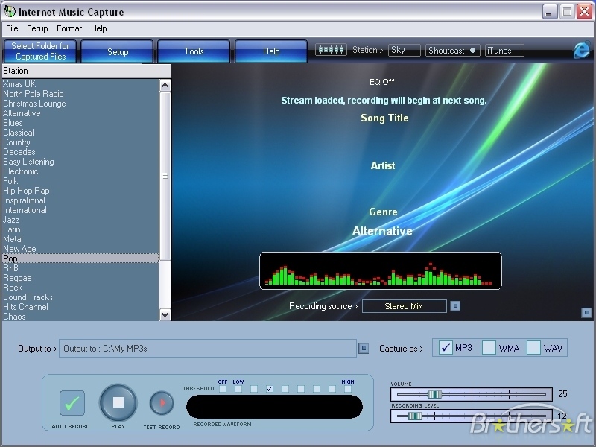Click the Internet Explorer logo icon
The height and width of the screenshot is (447, 596).
581,50
